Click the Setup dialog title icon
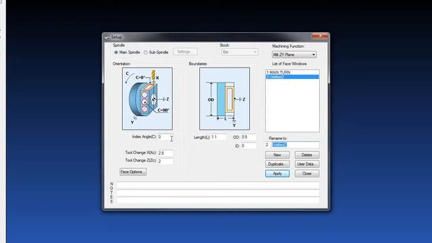432x243 pixels. pyautogui.click(x=107, y=37)
